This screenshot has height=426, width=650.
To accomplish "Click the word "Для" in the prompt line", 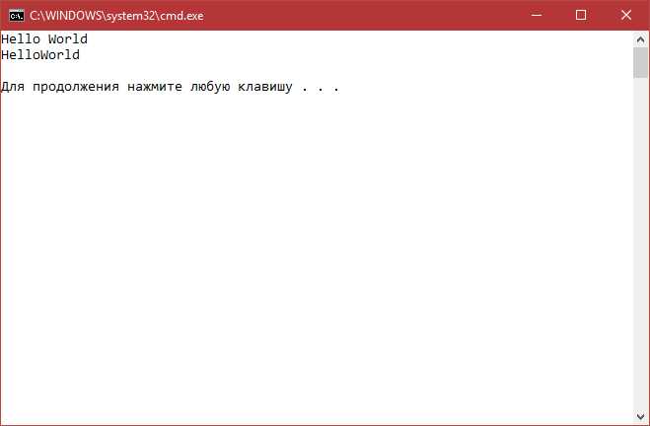I will pos(13,87).
